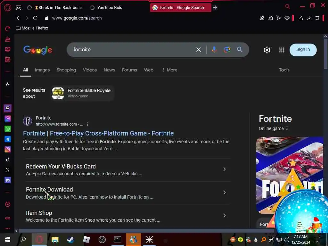The width and height of the screenshot is (328, 246).
Task: Open sidebar three-dots more menu
Action: [x=8, y=229]
